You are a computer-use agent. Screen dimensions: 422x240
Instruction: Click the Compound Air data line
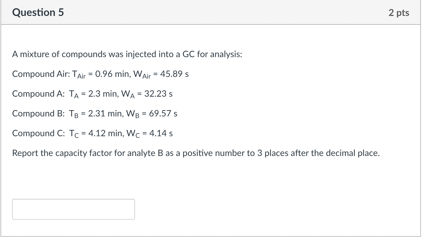100,74
